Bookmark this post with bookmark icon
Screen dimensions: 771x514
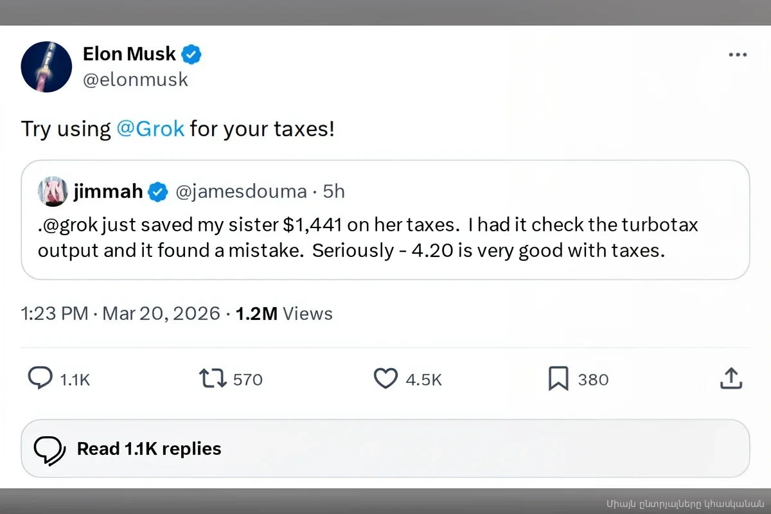[x=558, y=378]
